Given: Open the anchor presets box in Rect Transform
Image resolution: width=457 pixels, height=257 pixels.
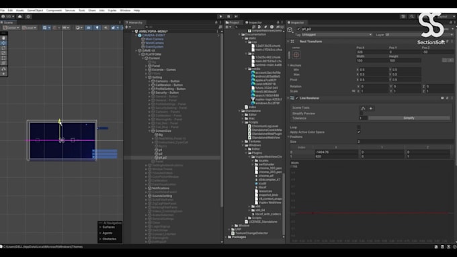Looking at the screenshot, I should pyautogui.click(x=296, y=55).
